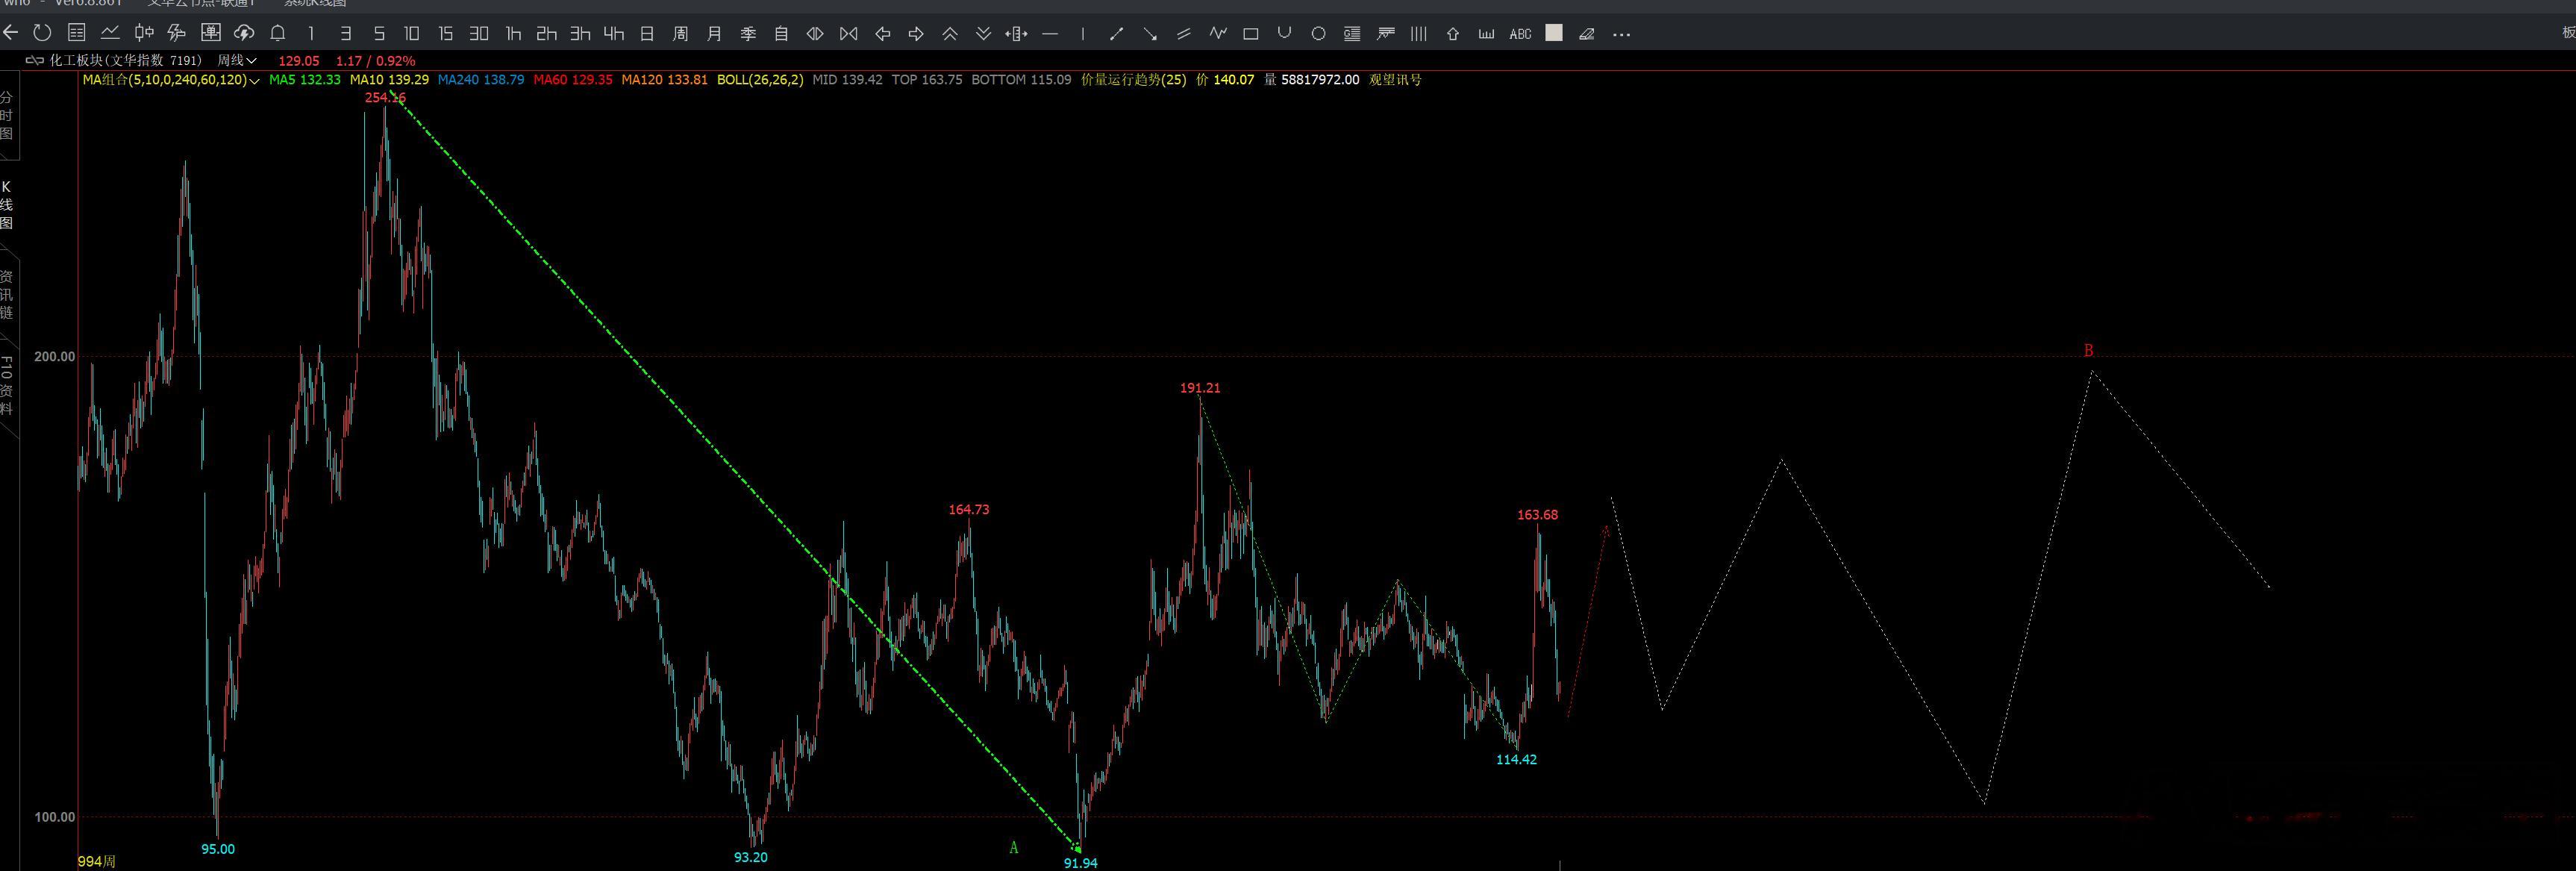Screen dimensions: 2576x871
Task: Click the refresh icon in the toolbar
Action: tap(42, 33)
